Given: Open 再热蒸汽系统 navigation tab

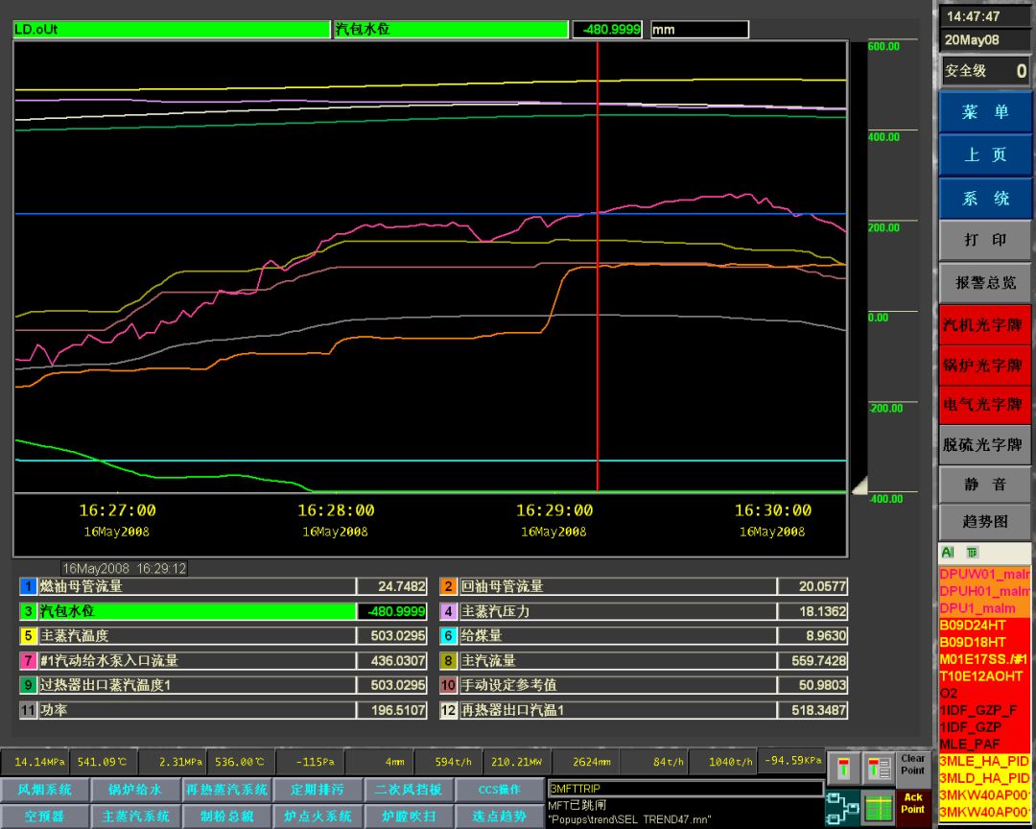Looking at the screenshot, I should click(226, 790).
